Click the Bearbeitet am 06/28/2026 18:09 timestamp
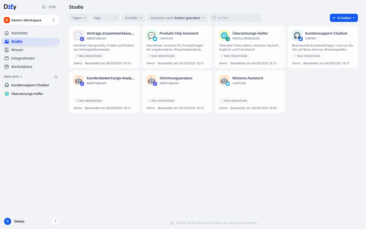This screenshot has height=229, width=366. point(253,108)
